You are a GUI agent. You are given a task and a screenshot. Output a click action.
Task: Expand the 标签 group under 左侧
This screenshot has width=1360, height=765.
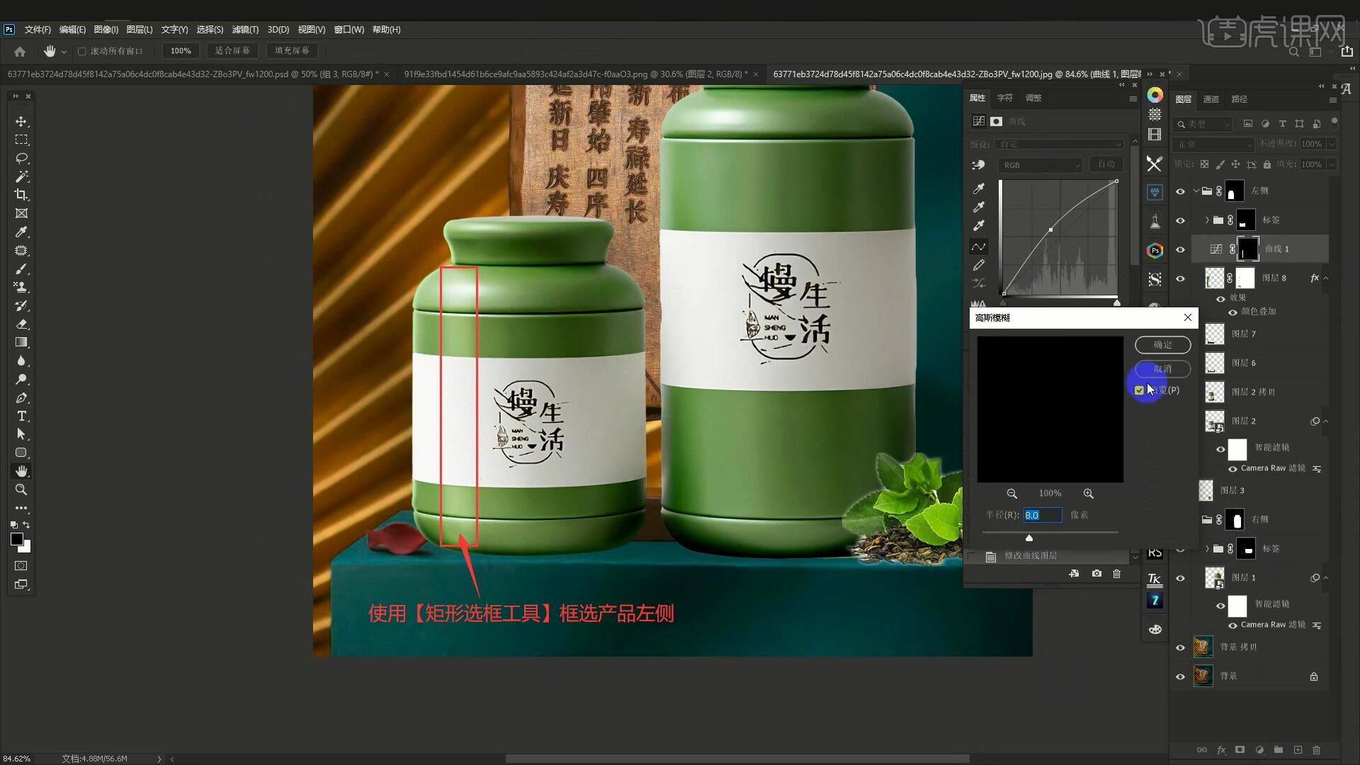[x=1207, y=220]
